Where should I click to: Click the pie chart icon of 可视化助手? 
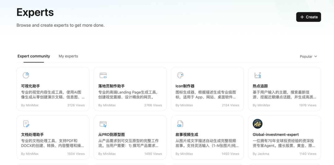(26, 75)
